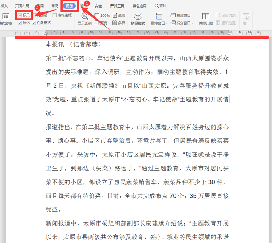This screenshot has height=243, width=272.
Task: Click the 查找 search button
Action: (161, 6)
